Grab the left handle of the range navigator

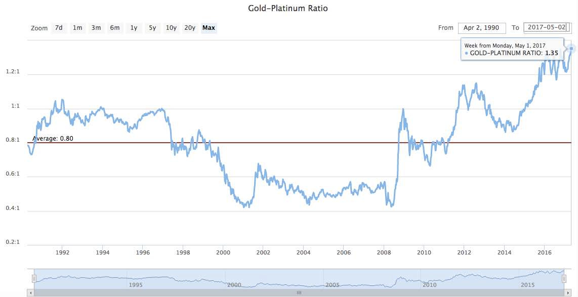click(33, 278)
